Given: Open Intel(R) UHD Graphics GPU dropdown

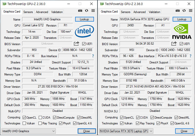Looking at the screenshot, I should pos(29,131).
